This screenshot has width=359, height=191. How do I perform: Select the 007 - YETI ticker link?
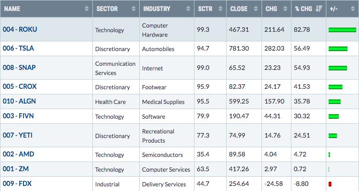tap(18, 135)
